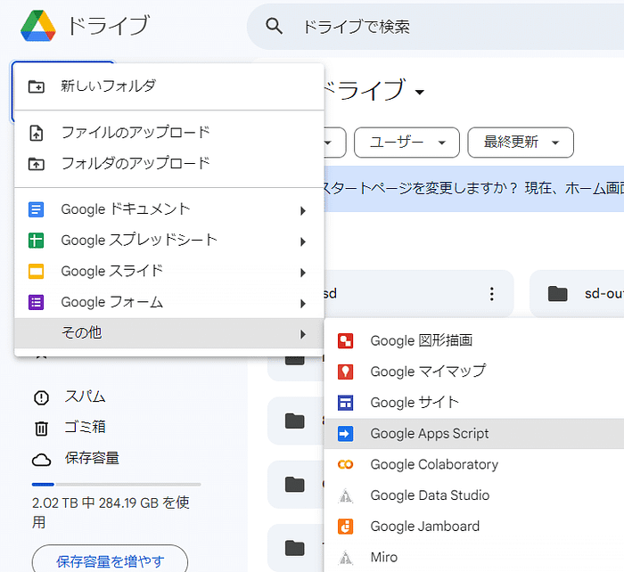
Task: Choose Google サイト from submenu
Action: [474, 403]
